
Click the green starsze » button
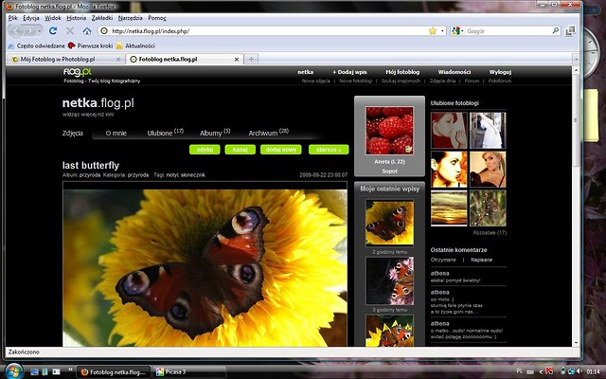pos(329,150)
